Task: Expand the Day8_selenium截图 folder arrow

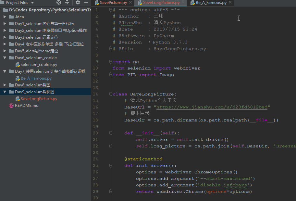Action: tap(5, 85)
